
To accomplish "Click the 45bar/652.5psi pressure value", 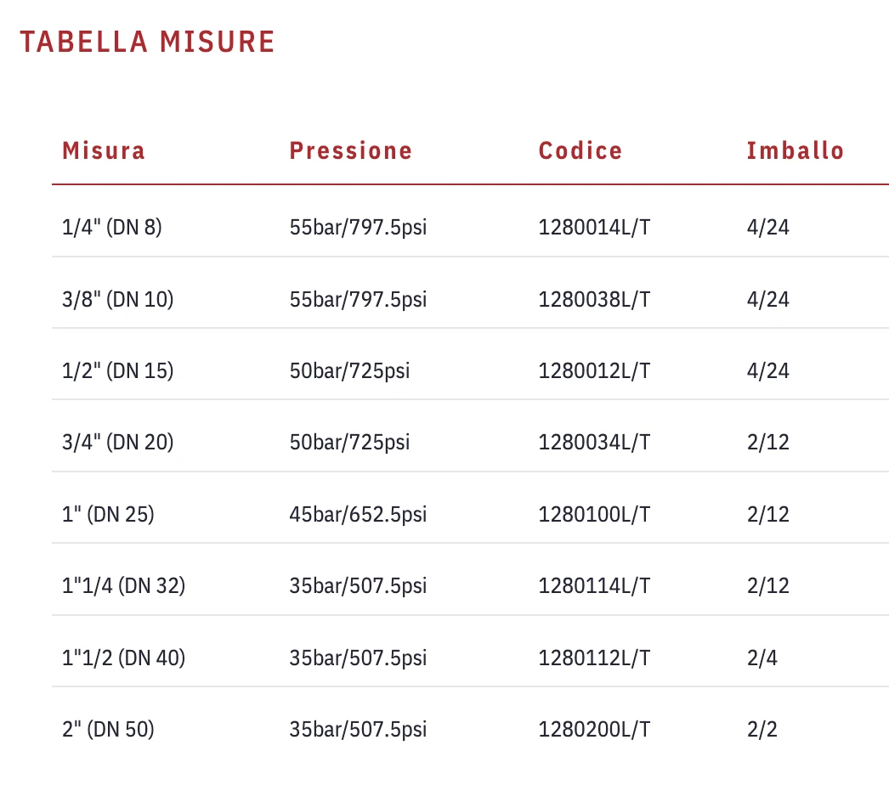I will (x=358, y=514).
